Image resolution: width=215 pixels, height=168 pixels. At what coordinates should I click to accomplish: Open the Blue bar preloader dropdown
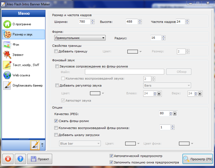click(x=80, y=143)
